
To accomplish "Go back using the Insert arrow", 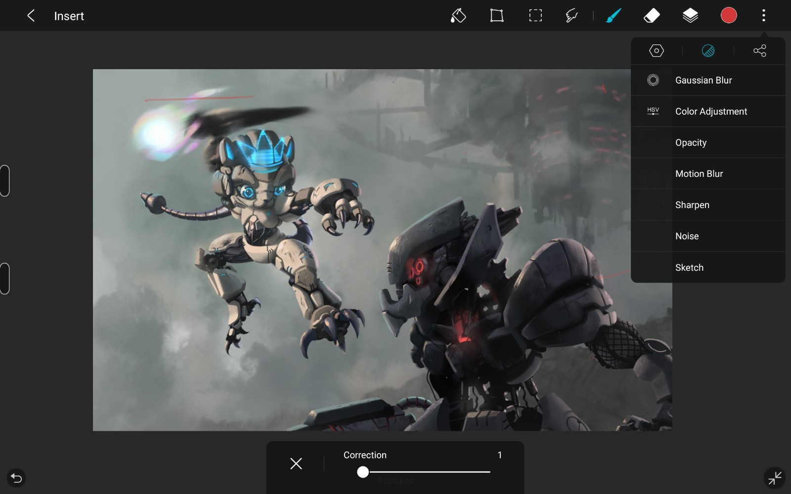I will pyautogui.click(x=31, y=16).
